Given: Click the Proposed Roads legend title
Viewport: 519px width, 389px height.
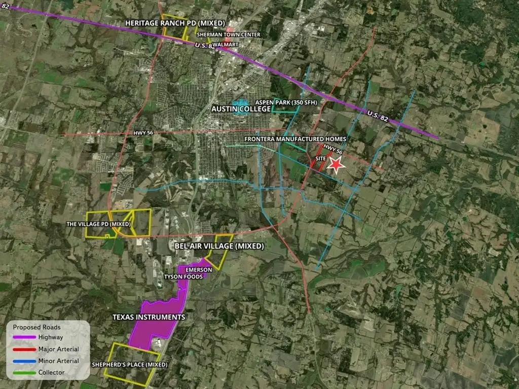Looking at the screenshot, I should coord(33,327).
